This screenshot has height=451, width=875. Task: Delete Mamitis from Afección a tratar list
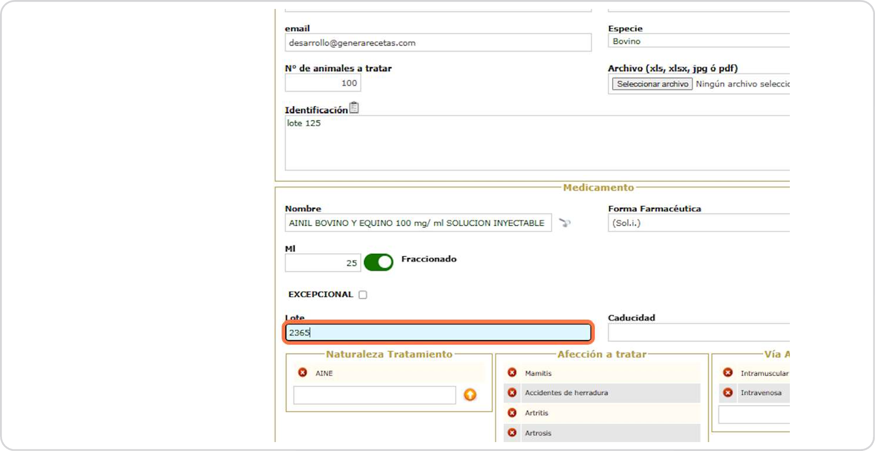512,372
